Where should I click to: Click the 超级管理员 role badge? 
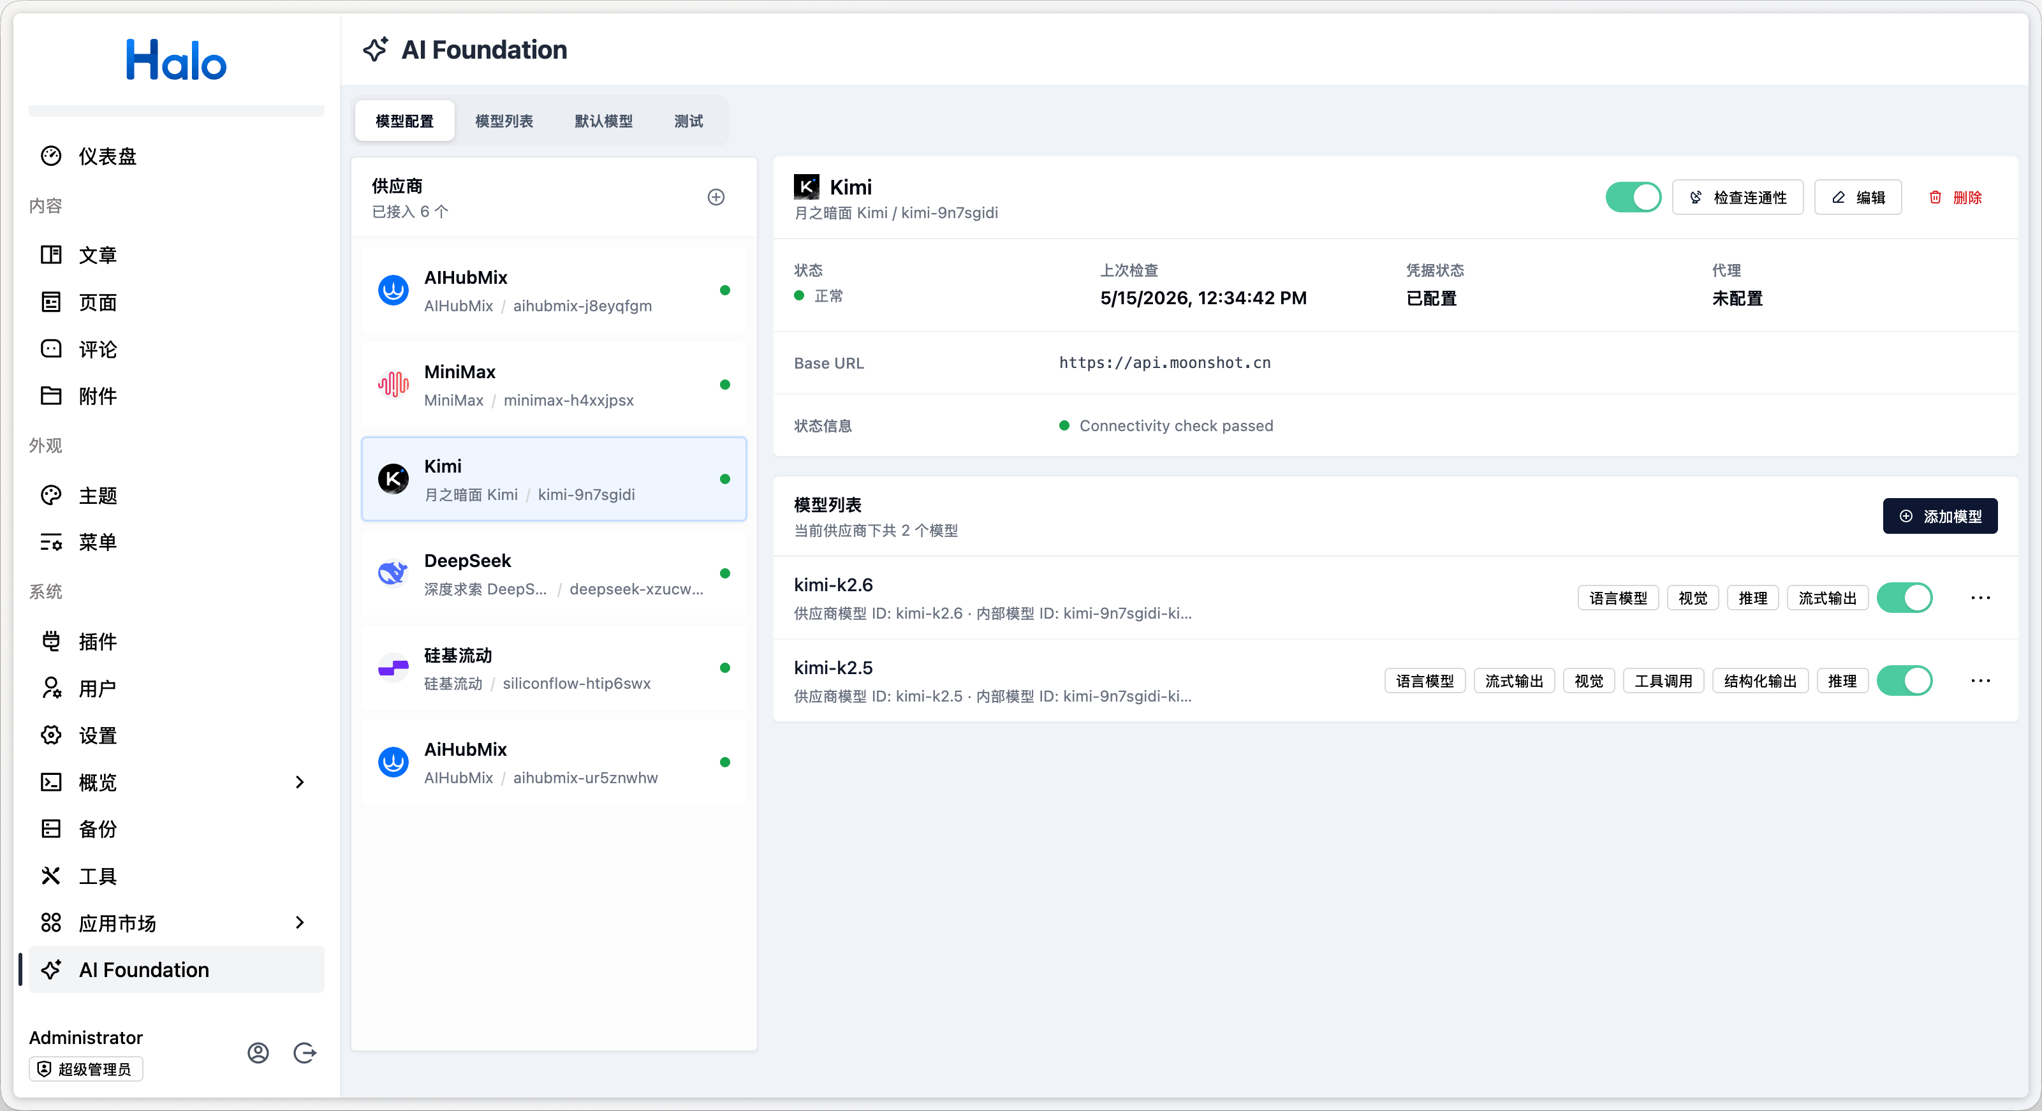[85, 1069]
